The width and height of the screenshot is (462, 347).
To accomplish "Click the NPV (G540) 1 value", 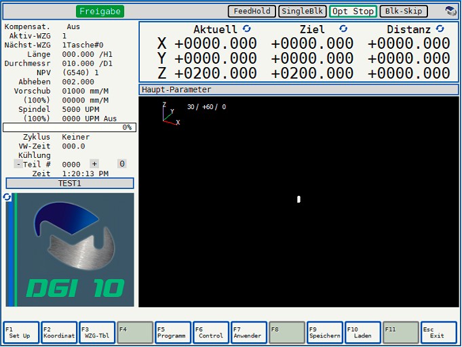I will [81, 73].
